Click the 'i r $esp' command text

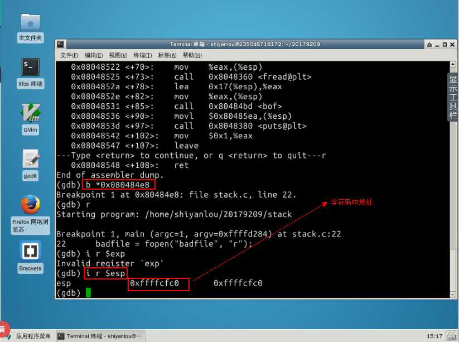(105, 273)
